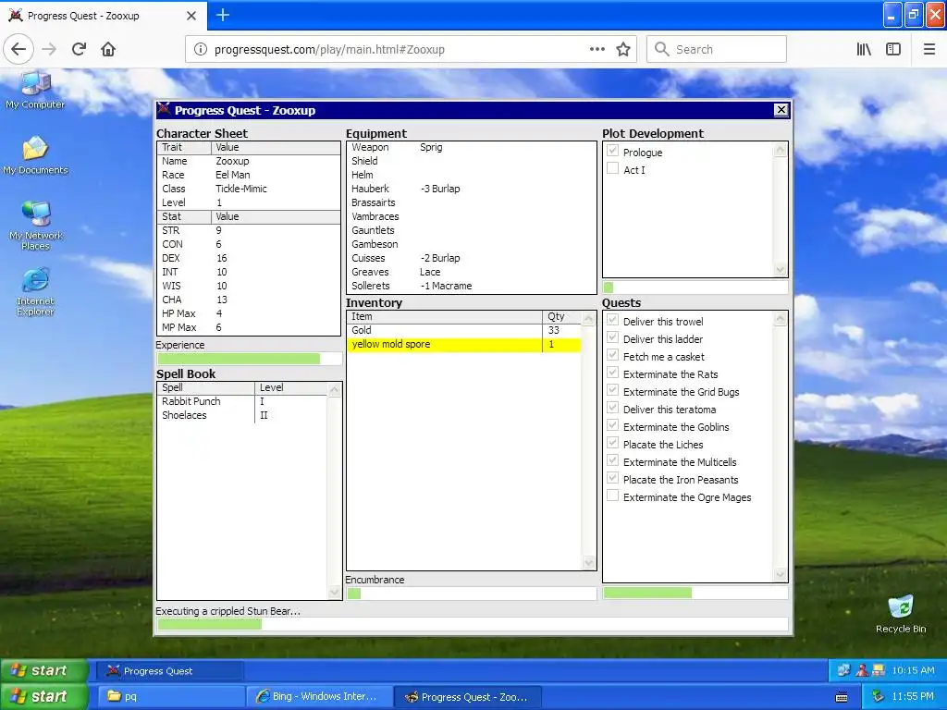Toggle the Placate the Liches checkbox
This screenshot has height=710, width=947.
tap(612, 443)
